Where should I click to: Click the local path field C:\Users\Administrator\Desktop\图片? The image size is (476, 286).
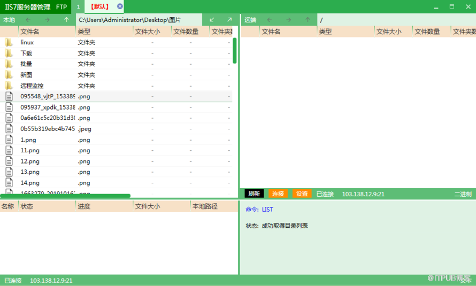coord(139,20)
